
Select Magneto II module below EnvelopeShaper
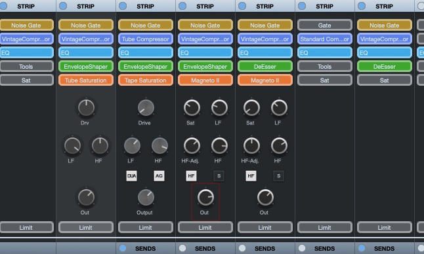tap(205, 81)
